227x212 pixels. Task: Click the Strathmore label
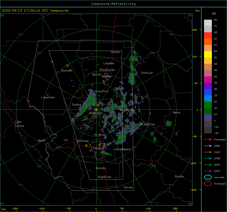click(123, 149)
